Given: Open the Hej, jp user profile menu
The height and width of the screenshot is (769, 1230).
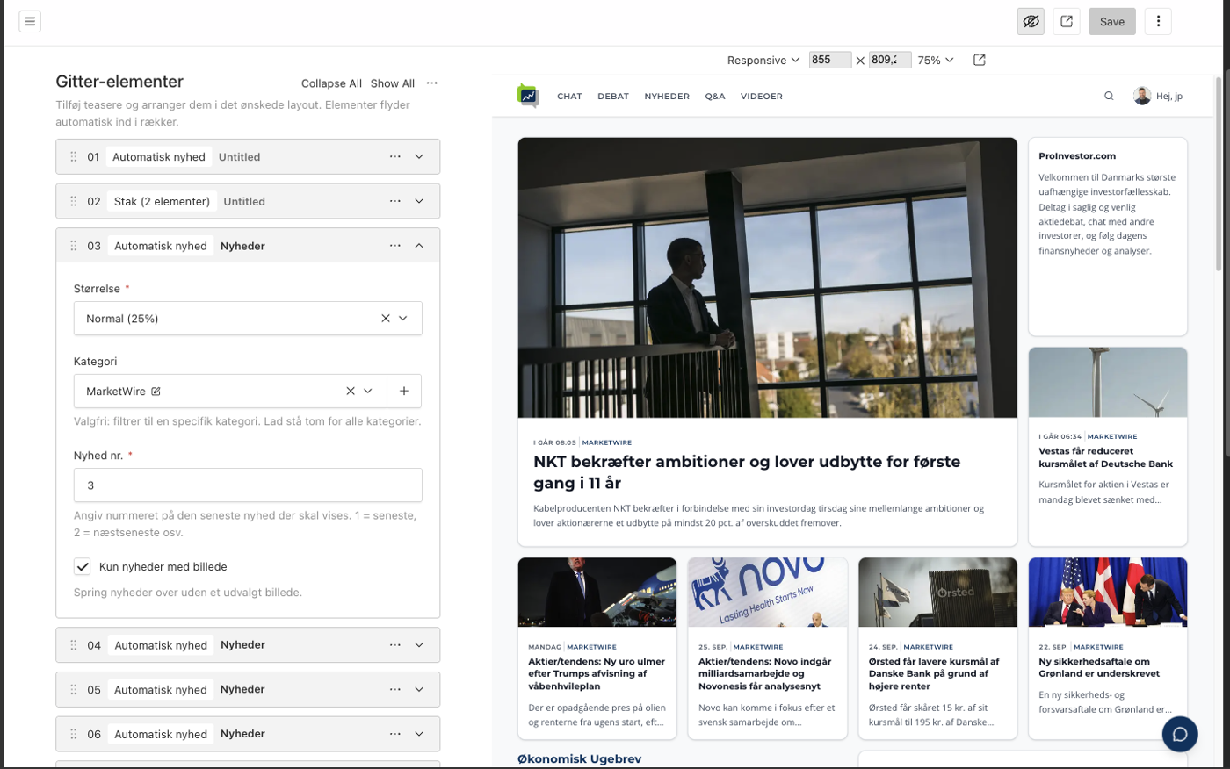Looking at the screenshot, I should [x=1158, y=97].
